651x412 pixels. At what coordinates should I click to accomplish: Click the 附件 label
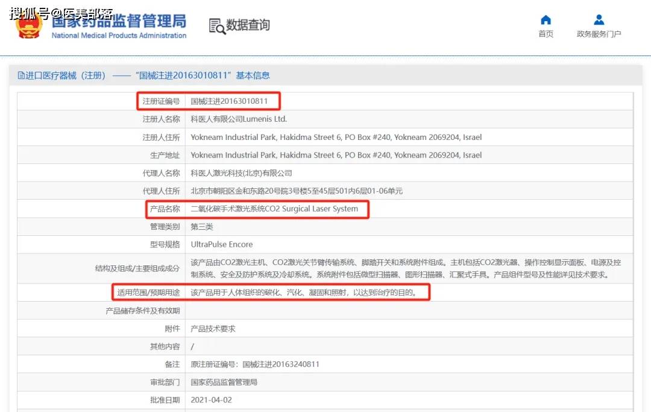click(x=172, y=329)
